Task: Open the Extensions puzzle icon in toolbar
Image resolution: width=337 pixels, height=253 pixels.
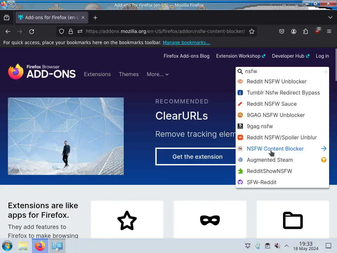Action: coord(305,31)
